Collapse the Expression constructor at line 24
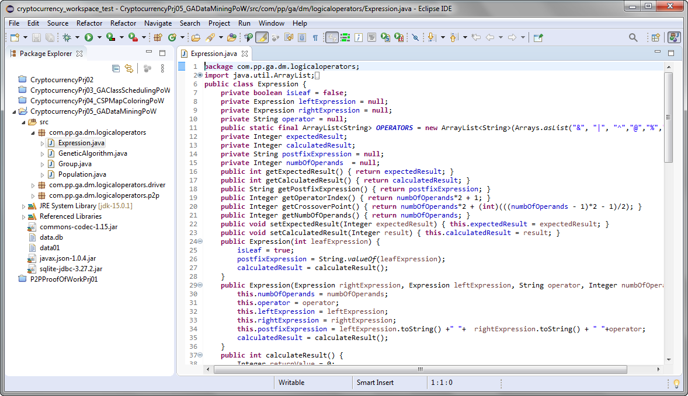Viewport: 688px width, 396px height. pyautogui.click(x=200, y=241)
